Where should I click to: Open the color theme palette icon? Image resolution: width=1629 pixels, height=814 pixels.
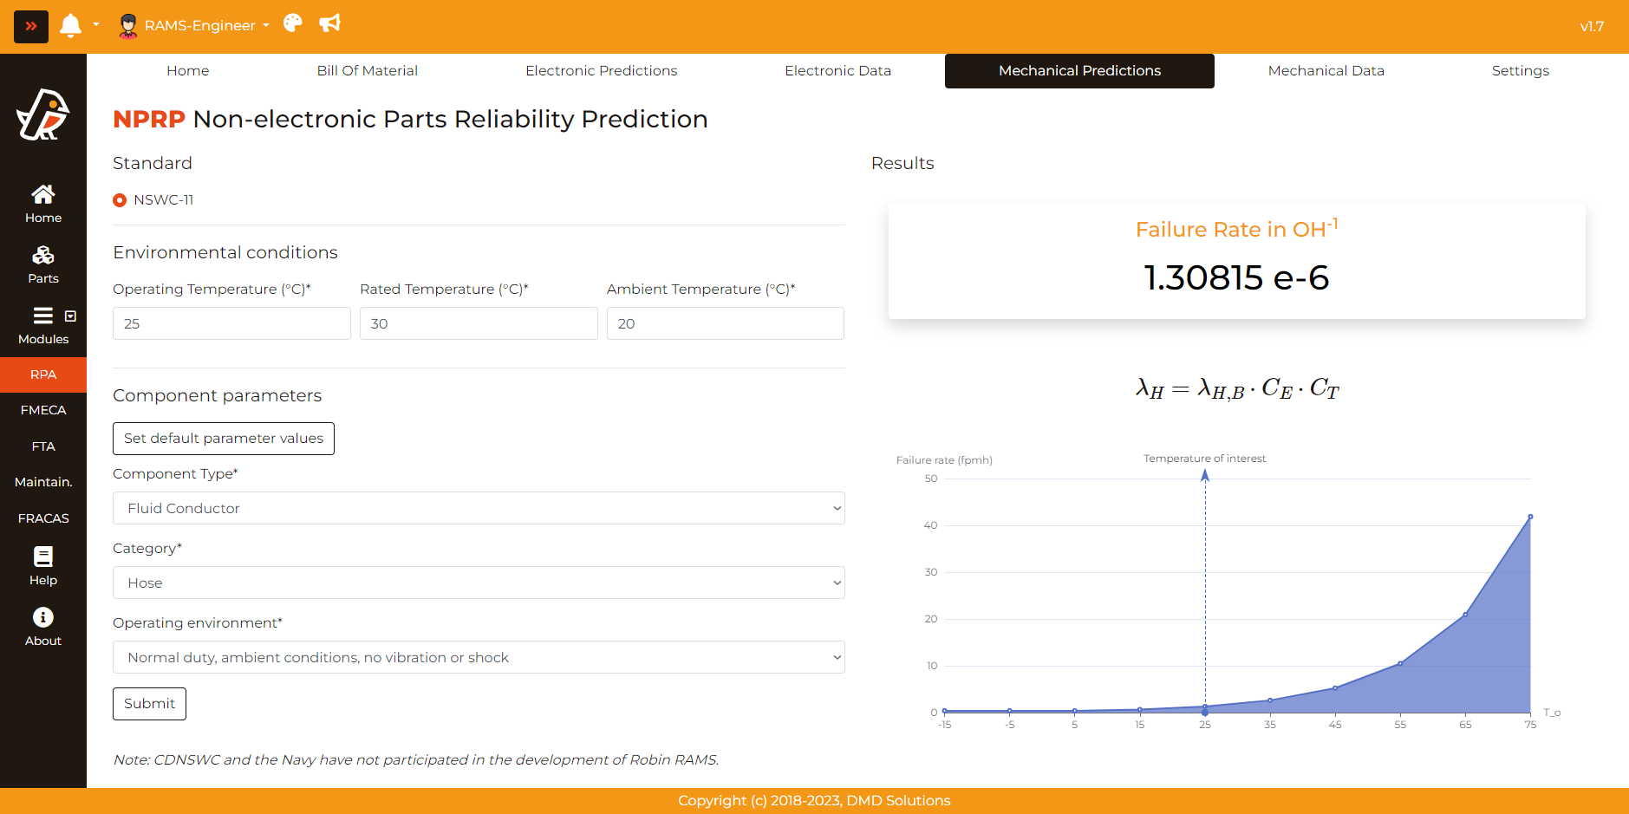[x=293, y=23]
